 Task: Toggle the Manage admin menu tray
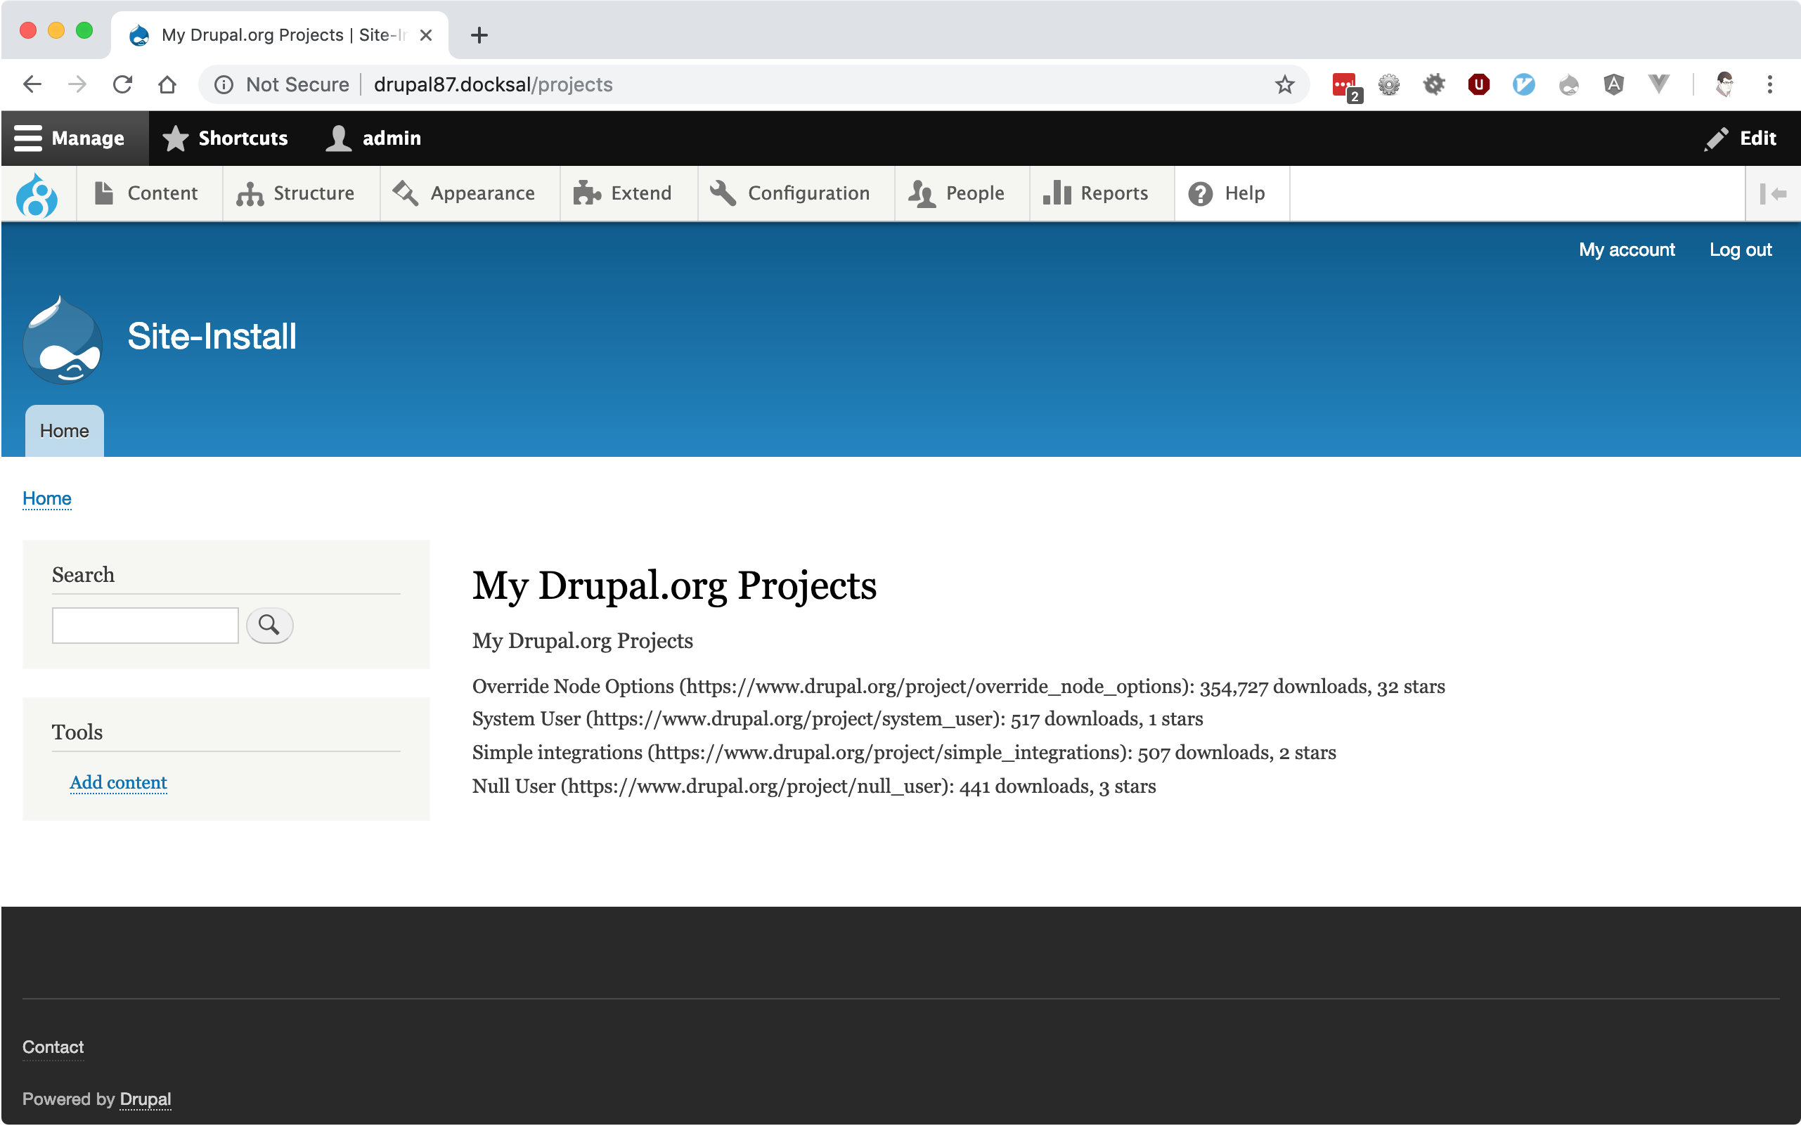pos(70,138)
